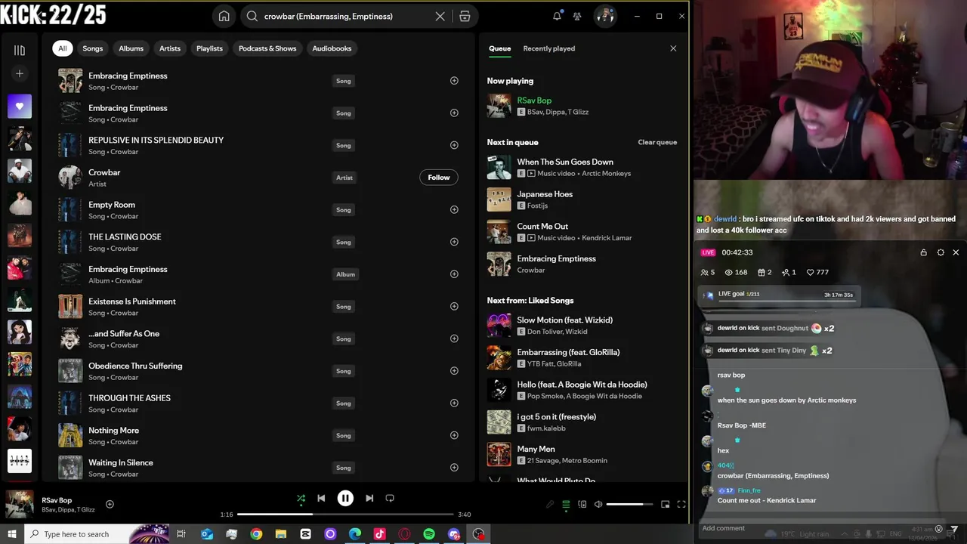967x544 pixels.
Task: Click the plus Create button in the sidebar
Action: [20, 73]
